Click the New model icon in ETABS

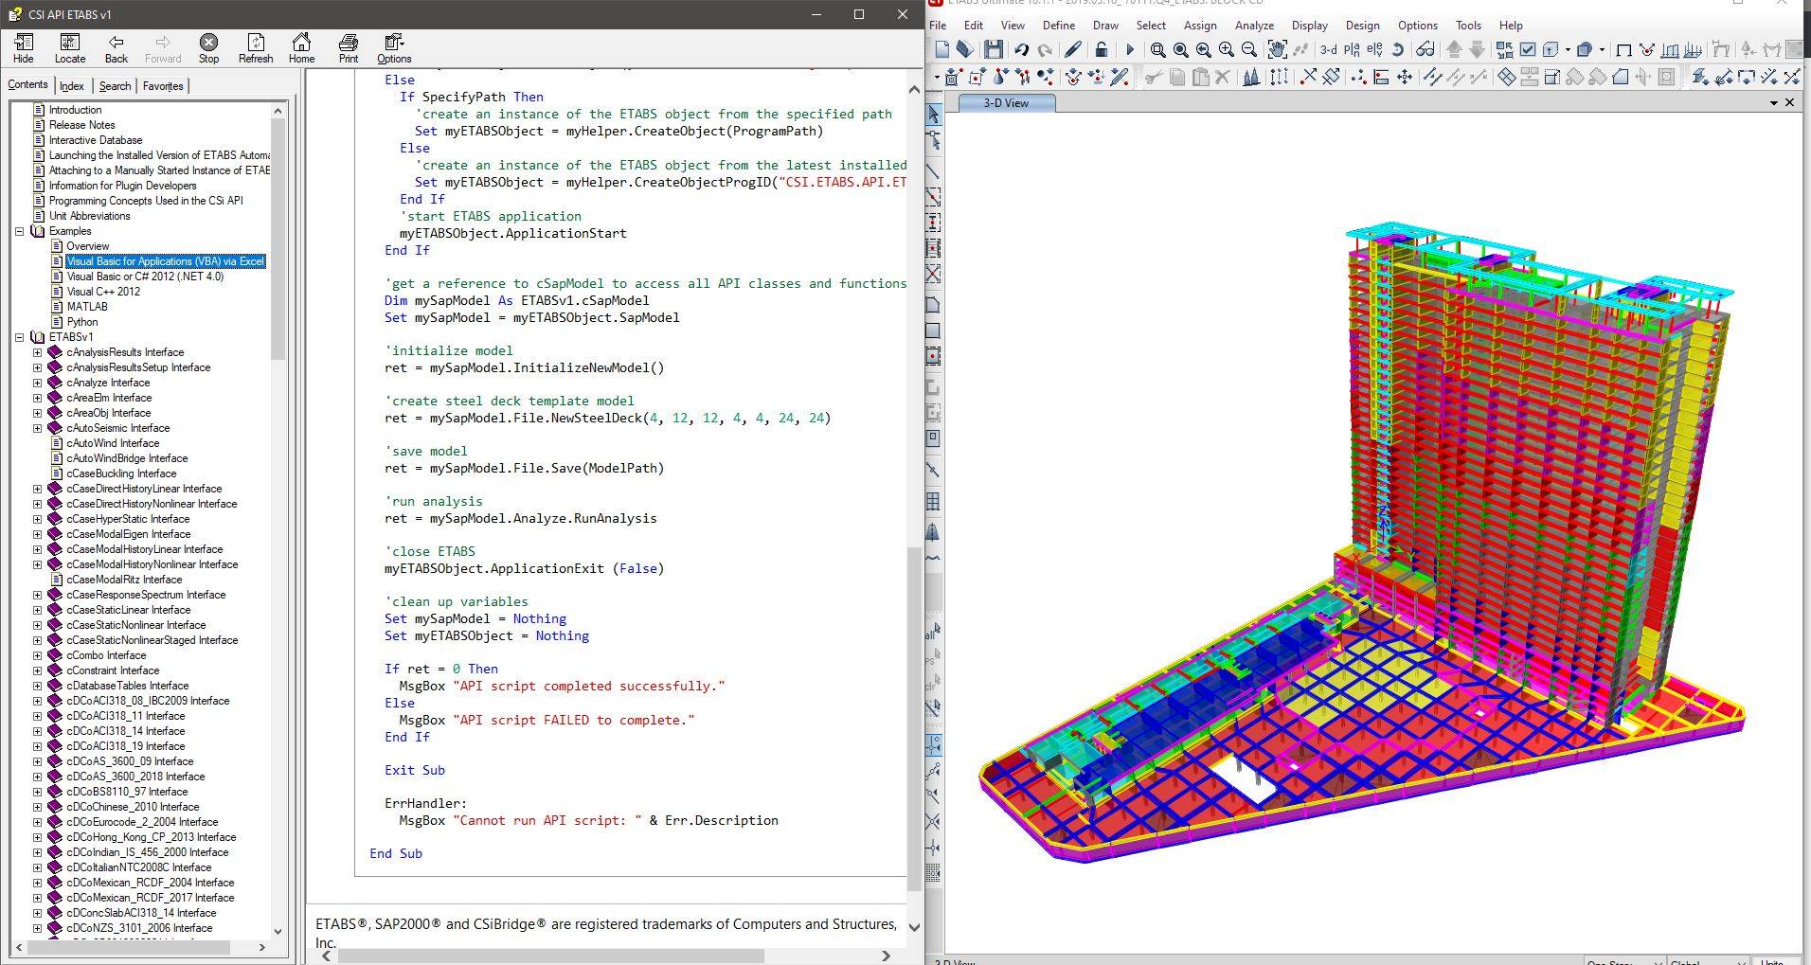(x=941, y=49)
